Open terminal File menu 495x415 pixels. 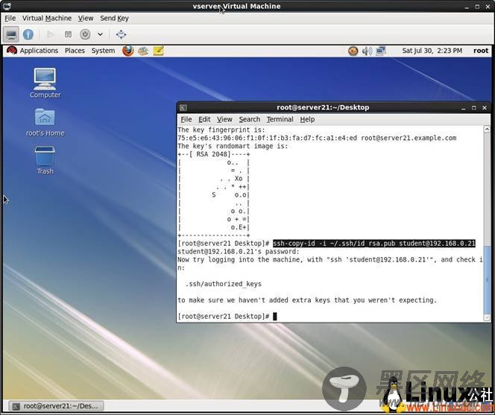186,119
